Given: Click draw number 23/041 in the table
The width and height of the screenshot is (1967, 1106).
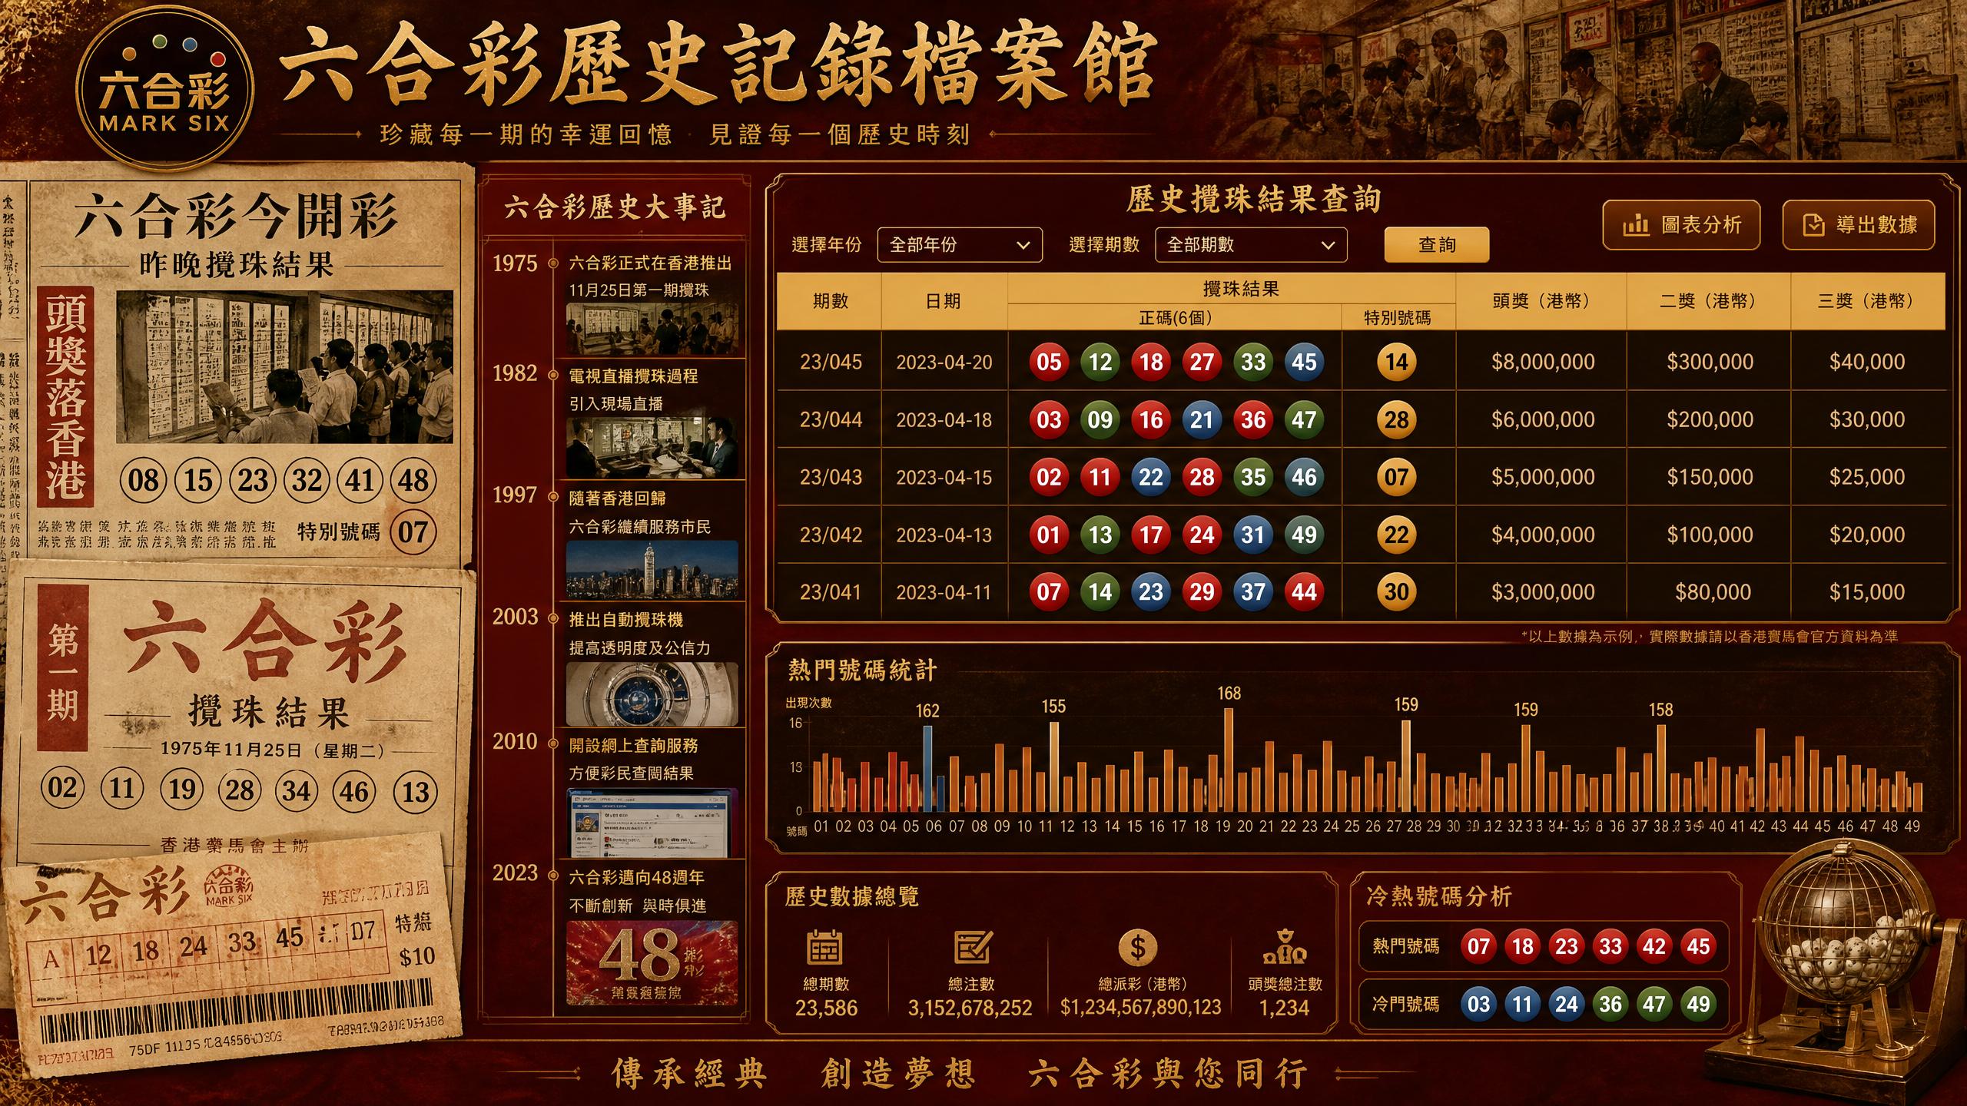Looking at the screenshot, I should [x=831, y=592].
